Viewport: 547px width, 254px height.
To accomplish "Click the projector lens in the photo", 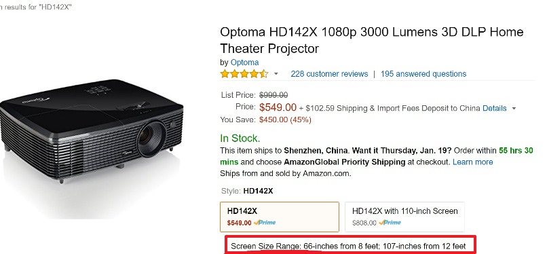I will coord(151,139).
